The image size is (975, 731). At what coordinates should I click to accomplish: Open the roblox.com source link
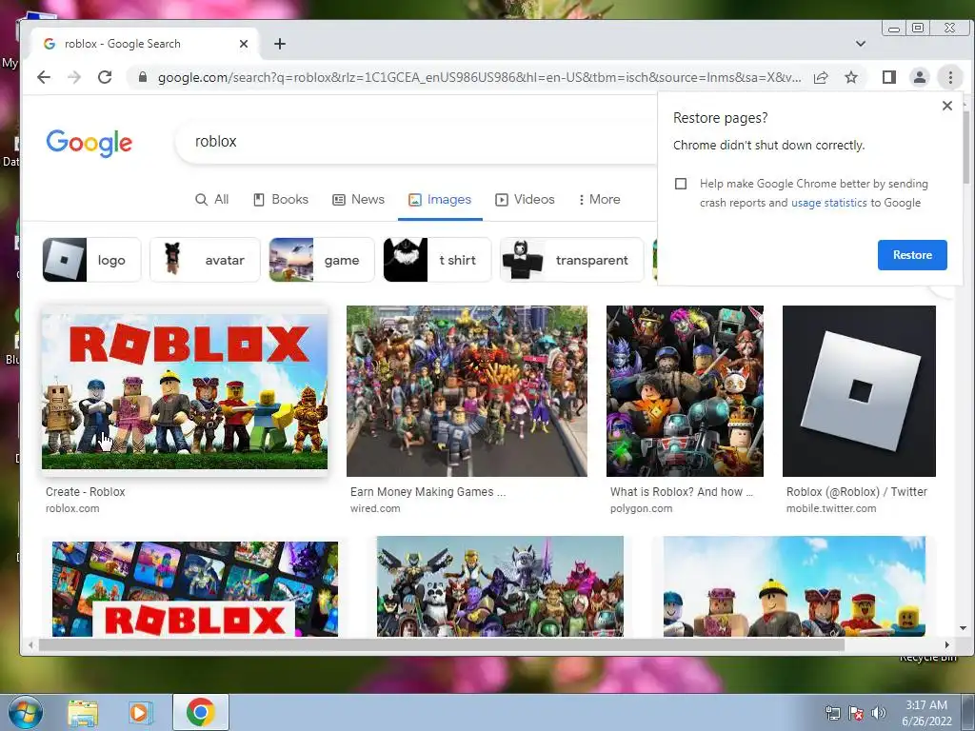pyautogui.click(x=72, y=508)
